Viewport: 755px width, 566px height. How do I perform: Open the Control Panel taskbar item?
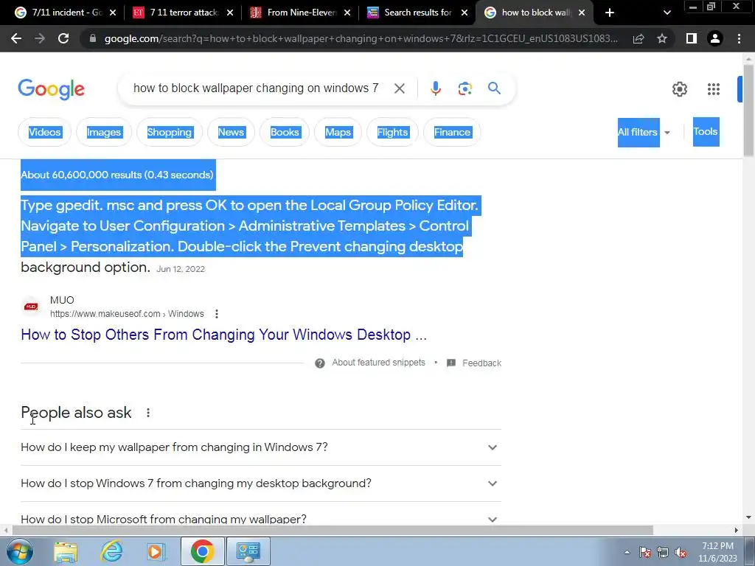coord(248,551)
